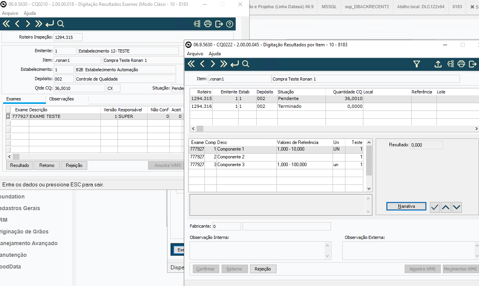Go to last record in CQ0210 toolbar
The image size is (479, 286).
38,24
